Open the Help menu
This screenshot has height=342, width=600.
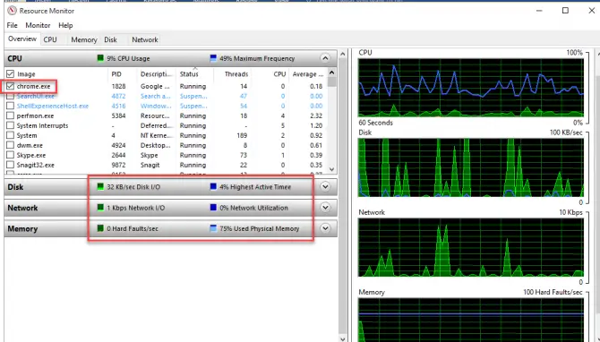65,25
